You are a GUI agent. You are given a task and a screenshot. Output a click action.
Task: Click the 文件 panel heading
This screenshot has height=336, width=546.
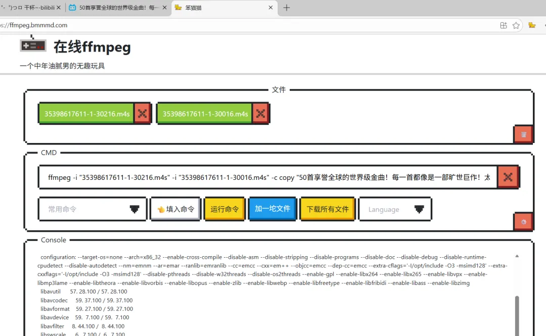pos(279,90)
